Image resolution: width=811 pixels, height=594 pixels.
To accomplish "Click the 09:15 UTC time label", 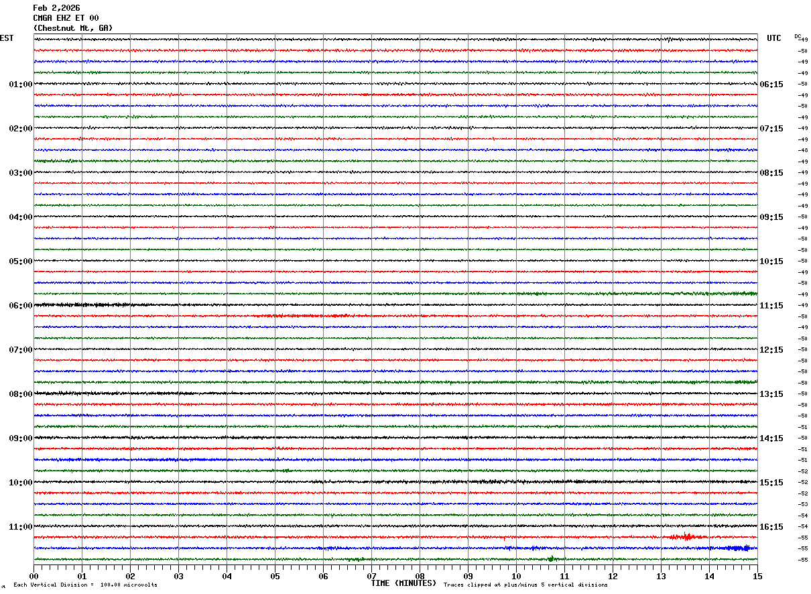I will [x=771, y=217].
